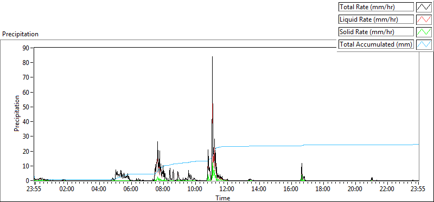Click the 80 value on the Y axis
The width and height of the screenshot is (434, 202).
25,63
